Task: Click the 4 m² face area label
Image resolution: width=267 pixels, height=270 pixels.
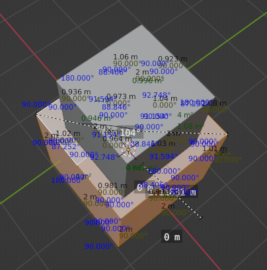Action: click(185, 115)
